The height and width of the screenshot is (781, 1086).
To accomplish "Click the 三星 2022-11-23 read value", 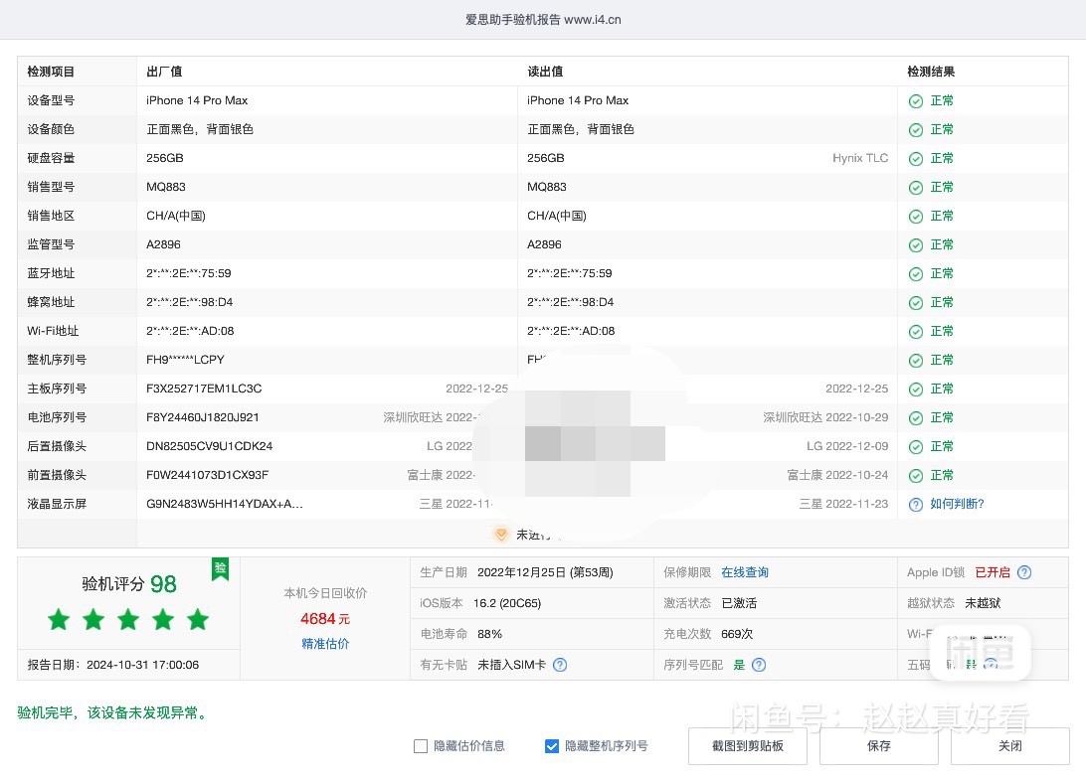I will 843,505.
